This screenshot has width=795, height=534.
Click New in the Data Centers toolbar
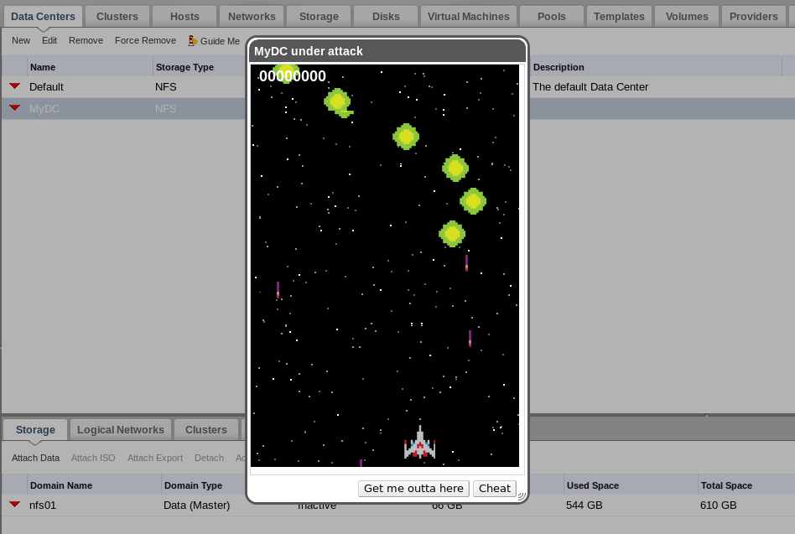click(x=21, y=41)
